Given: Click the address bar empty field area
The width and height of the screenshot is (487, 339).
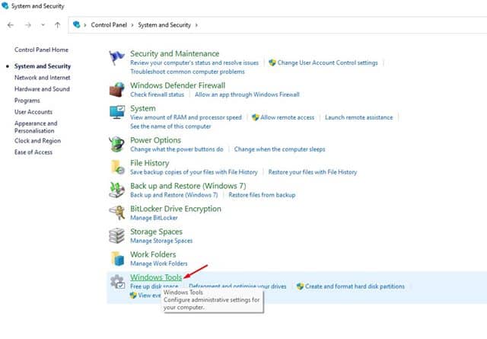Looking at the screenshot, I should pyautogui.click(x=342, y=25).
